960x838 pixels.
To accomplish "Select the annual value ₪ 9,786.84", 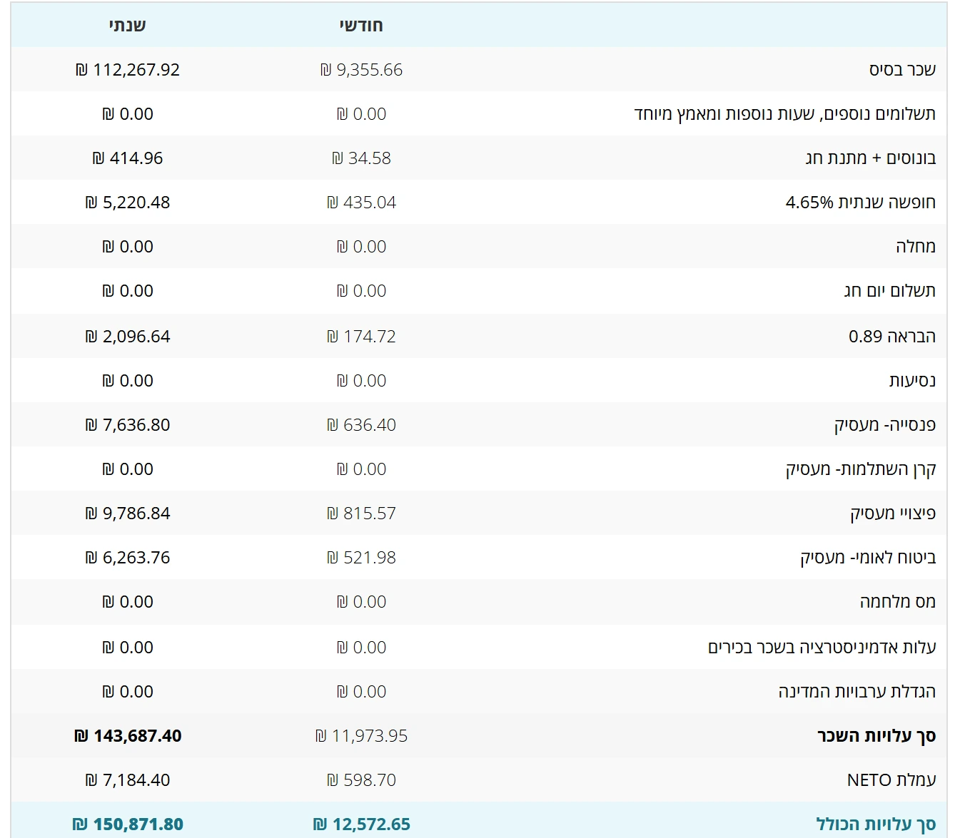I will [128, 513].
